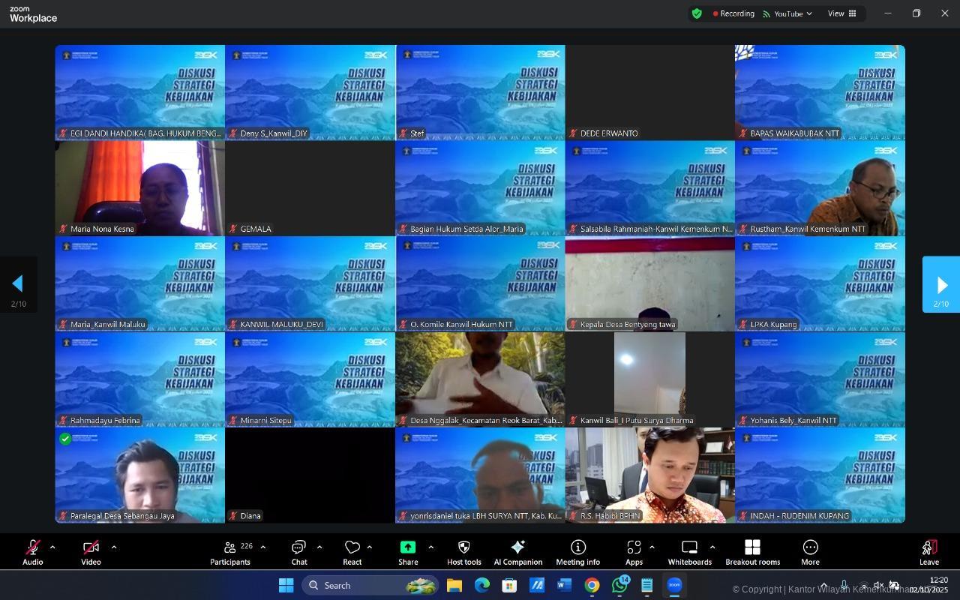Click the green encryption shield icon
The width and height of the screenshot is (960, 600).
697,13
